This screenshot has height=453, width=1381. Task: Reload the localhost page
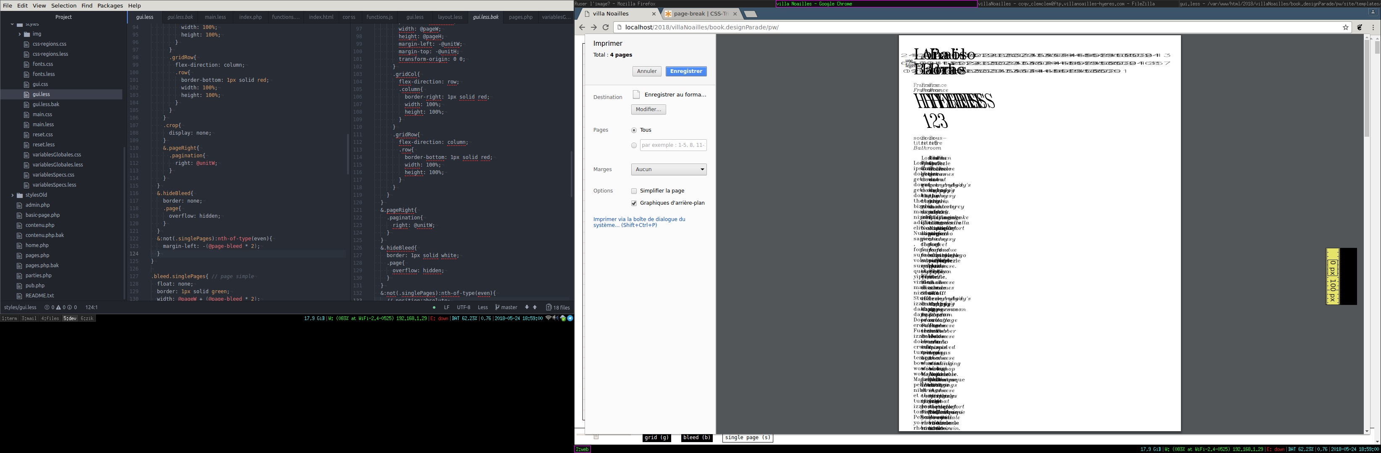[x=606, y=27]
